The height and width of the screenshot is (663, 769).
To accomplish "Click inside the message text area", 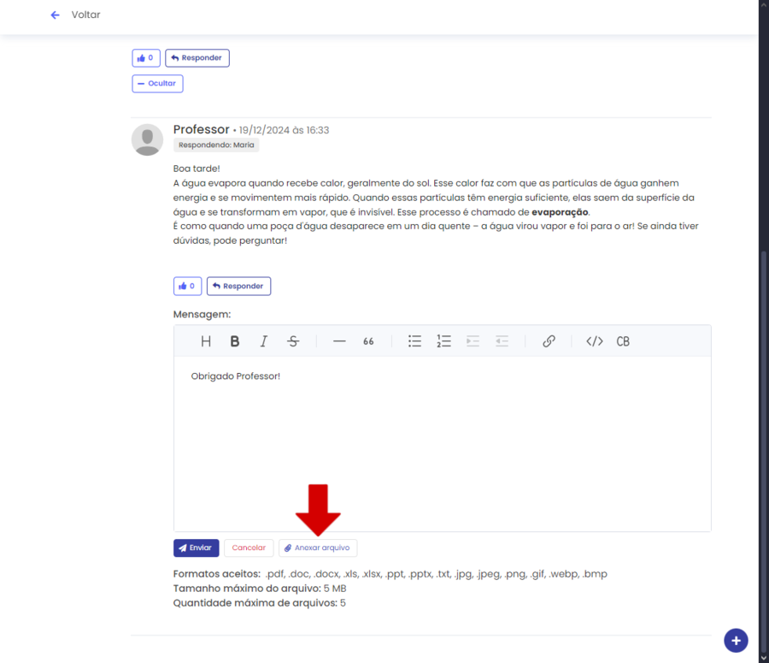I will coord(442,445).
